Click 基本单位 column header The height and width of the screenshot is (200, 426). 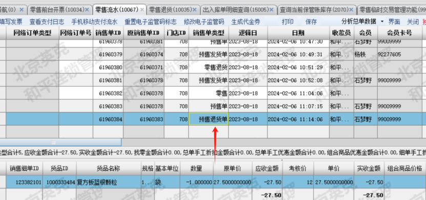[167, 169]
